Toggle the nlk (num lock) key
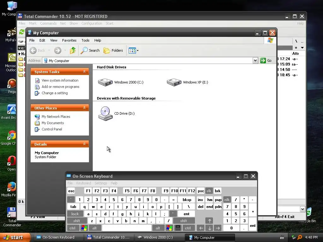Viewport: 323px width, 242px height. click(x=227, y=199)
